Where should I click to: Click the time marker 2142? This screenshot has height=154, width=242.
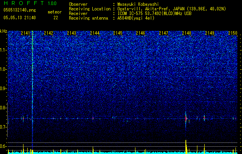click(48, 33)
